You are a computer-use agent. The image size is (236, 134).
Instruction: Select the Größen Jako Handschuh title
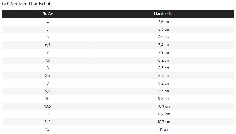(27, 4)
